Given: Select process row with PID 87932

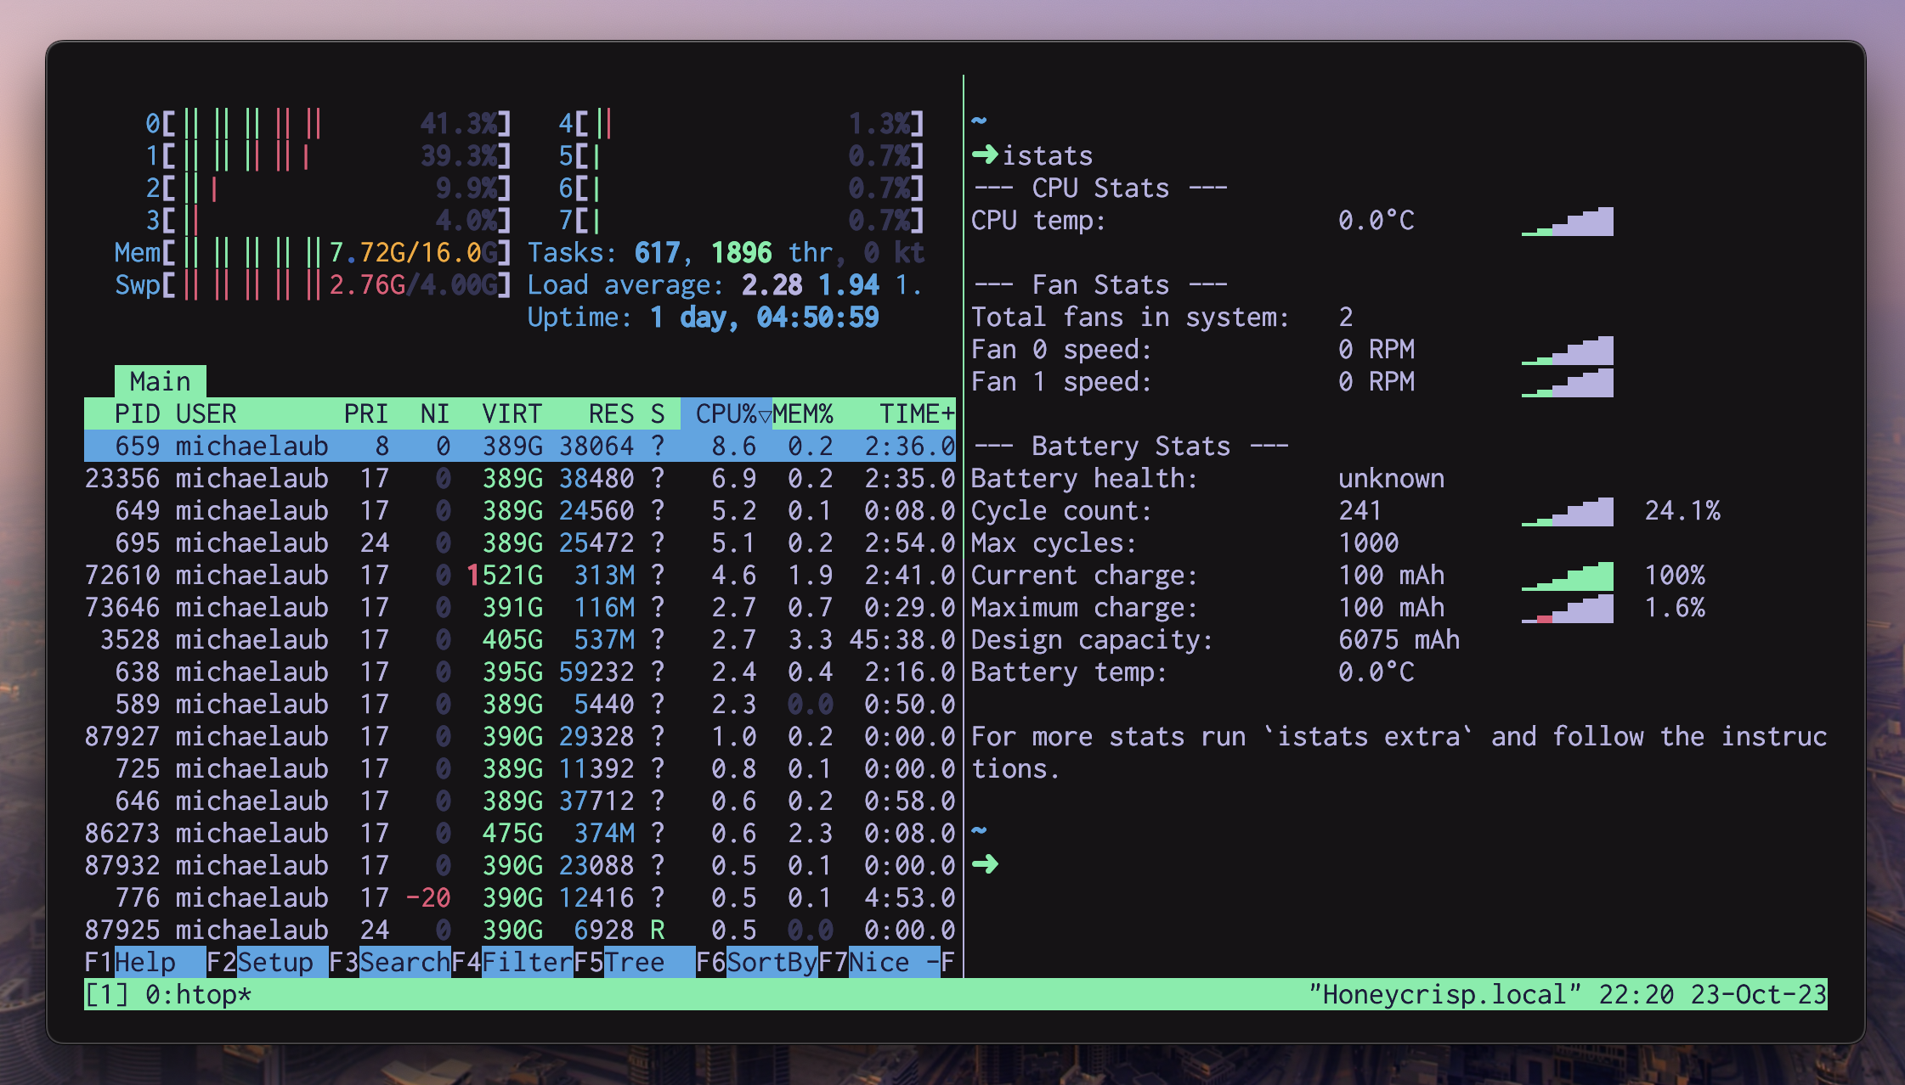Looking at the screenshot, I should 520,865.
